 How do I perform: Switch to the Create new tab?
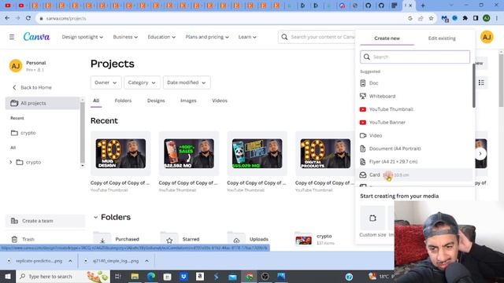click(387, 39)
